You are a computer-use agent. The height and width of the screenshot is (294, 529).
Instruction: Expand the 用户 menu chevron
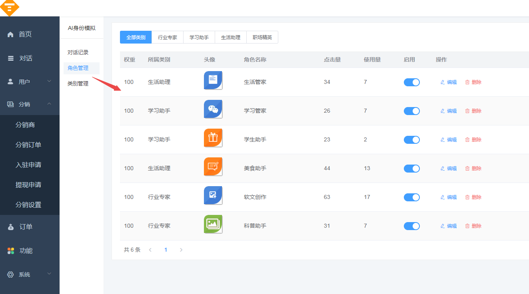click(x=49, y=81)
